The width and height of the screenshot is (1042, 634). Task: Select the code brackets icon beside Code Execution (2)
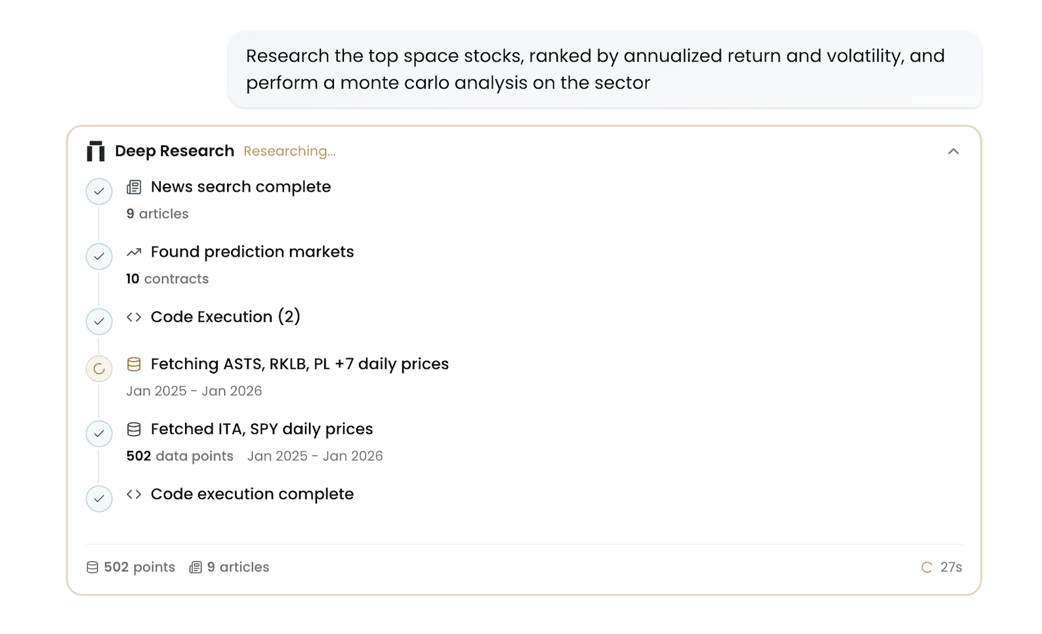click(x=134, y=316)
